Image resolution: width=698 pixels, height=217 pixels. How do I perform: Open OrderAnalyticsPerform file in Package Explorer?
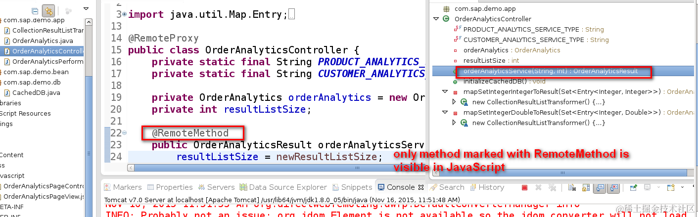coord(44,61)
